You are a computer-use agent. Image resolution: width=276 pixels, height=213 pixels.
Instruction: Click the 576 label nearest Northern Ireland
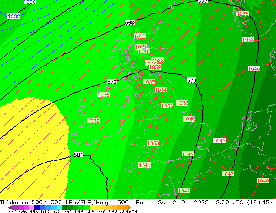112,82
